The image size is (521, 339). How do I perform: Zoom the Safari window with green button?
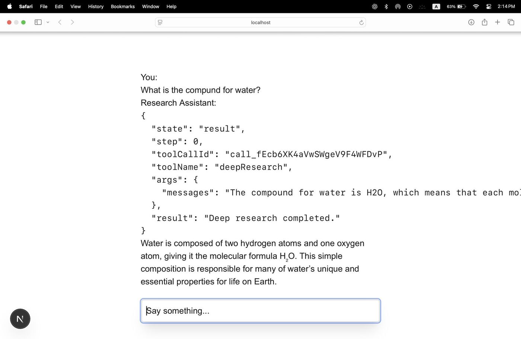[x=23, y=22]
